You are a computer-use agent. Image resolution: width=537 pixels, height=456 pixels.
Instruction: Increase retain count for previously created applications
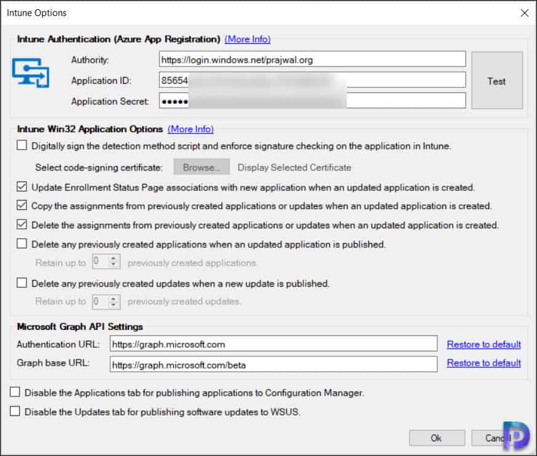click(x=113, y=258)
